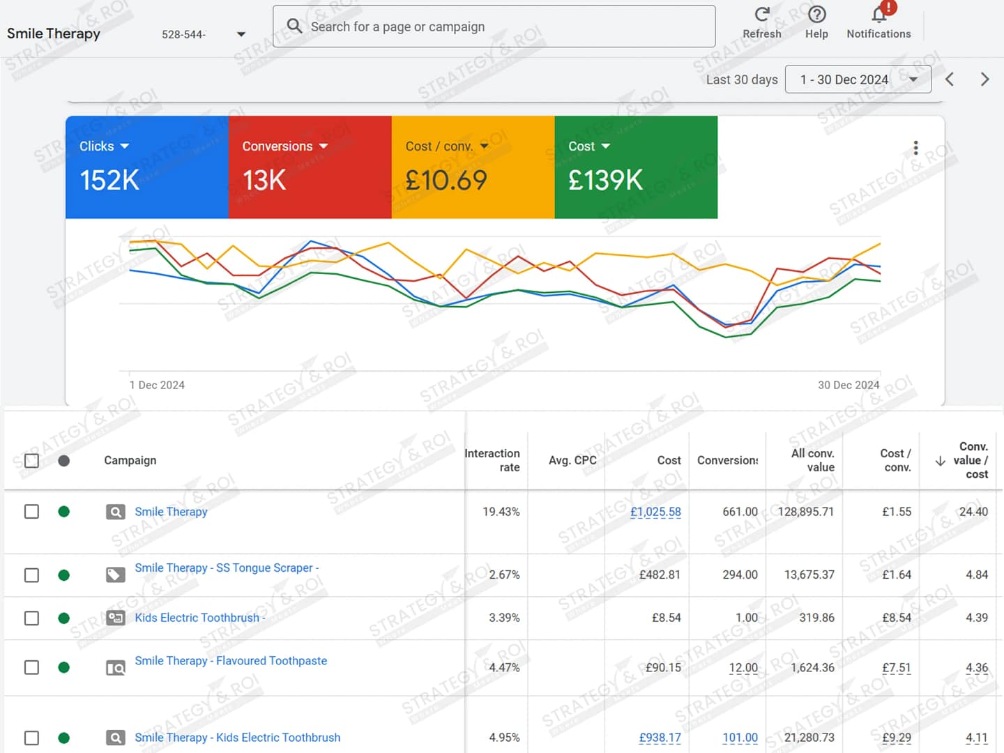Viewport: 1004px width, 753px height.
Task: Click the Campaign column header
Action: click(x=130, y=460)
